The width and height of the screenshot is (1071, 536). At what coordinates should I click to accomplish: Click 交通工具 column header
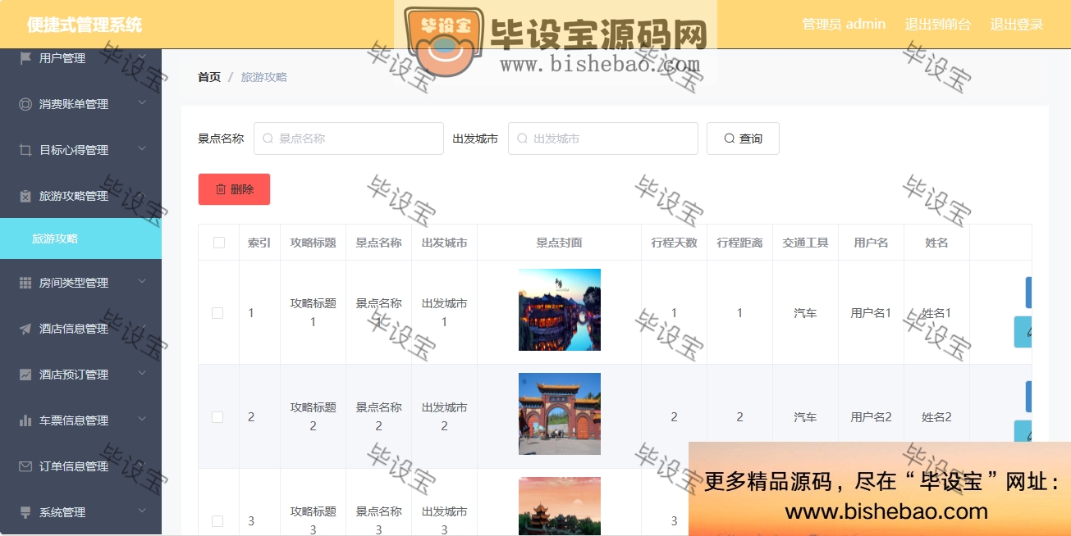click(x=806, y=243)
